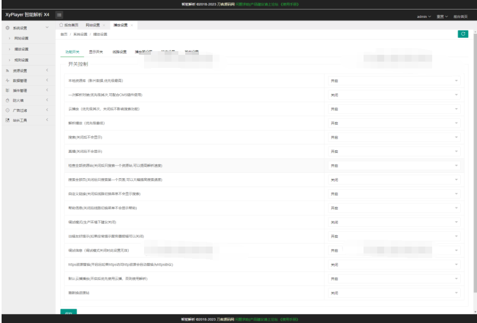Open the 调试模式 setting dropdown
The width and height of the screenshot is (477, 323).
click(394, 222)
